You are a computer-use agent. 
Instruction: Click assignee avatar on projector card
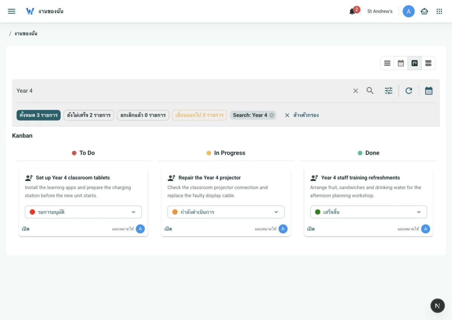click(x=283, y=229)
